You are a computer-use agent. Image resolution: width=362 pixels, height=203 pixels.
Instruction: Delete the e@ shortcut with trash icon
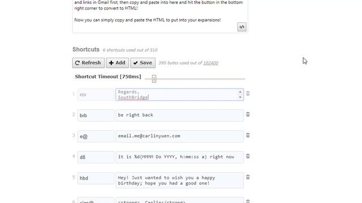(x=248, y=135)
